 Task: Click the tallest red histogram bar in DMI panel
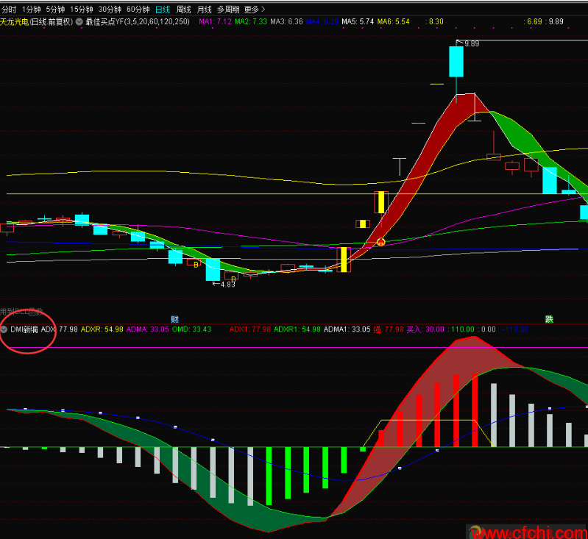click(475, 410)
